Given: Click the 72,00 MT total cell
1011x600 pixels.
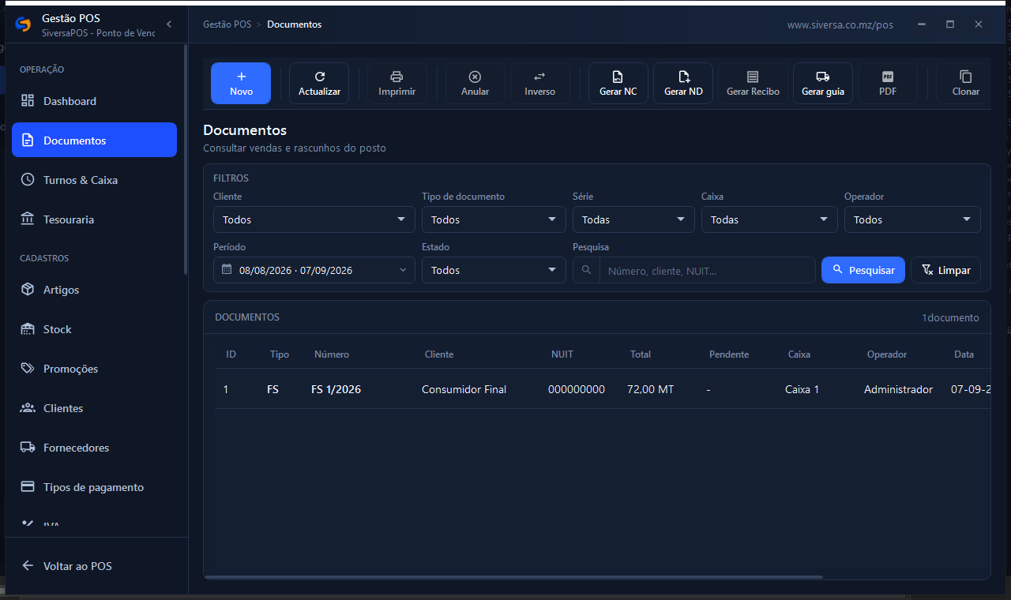Looking at the screenshot, I should [x=650, y=389].
